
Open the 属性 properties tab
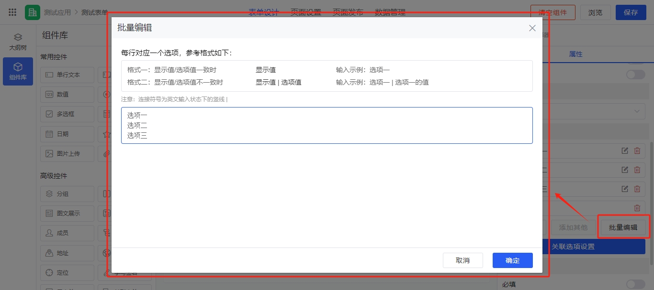point(575,54)
